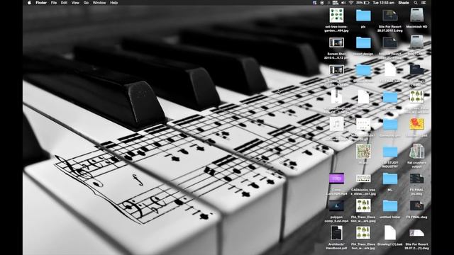
Task: Open the Help menu
Action: (113, 3)
